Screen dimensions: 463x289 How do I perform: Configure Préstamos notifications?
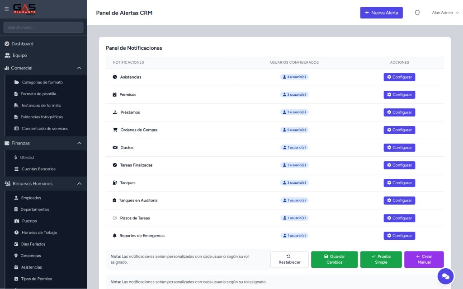[x=399, y=112]
